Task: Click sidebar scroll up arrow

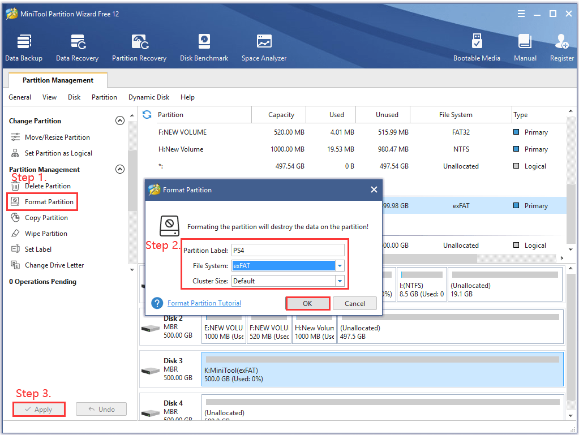Action: click(x=132, y=115)
